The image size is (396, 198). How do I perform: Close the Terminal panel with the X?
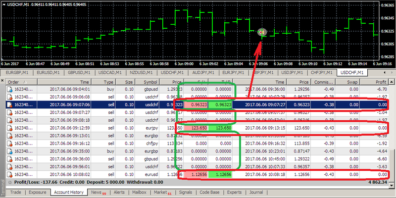(x=2, y=81)
